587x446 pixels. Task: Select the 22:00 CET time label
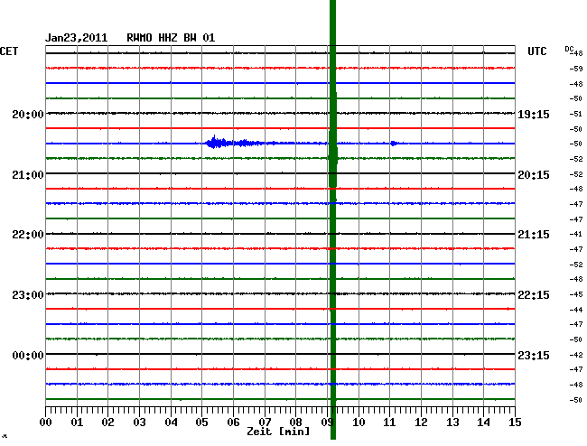28,235
